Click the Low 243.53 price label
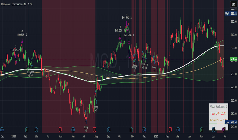This screenshot has width=238, height=140. pos(231,122)
